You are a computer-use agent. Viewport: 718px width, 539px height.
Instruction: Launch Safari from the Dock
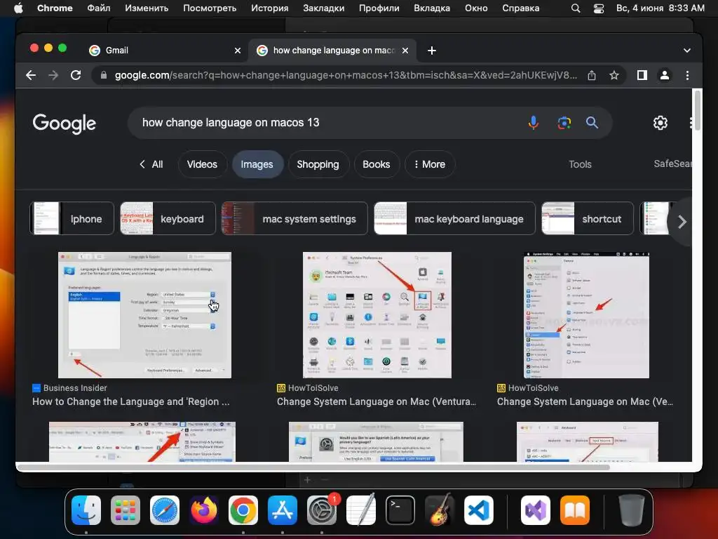pyautogui.click(x=165, y=510)
